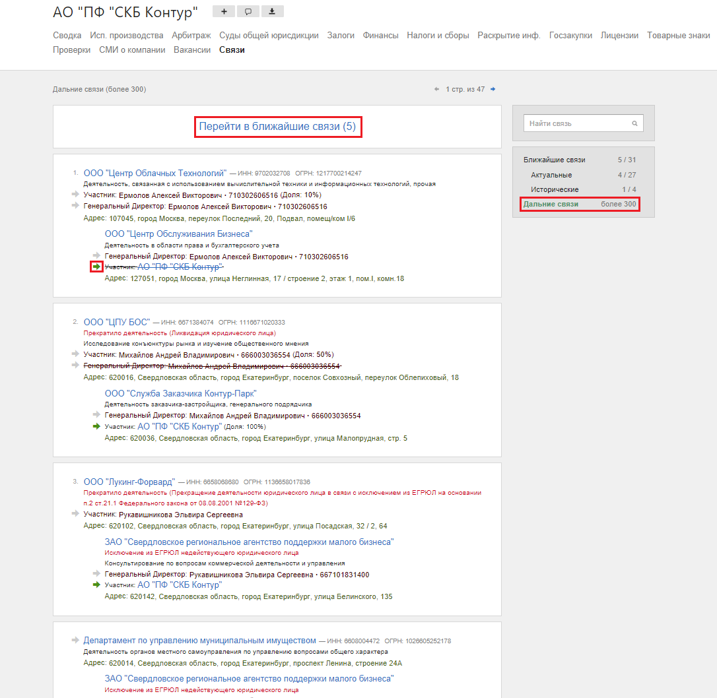Click magnifier icon in Найти связь field
Viewport: 717px width, 698px height.
(x=634, y=123)
